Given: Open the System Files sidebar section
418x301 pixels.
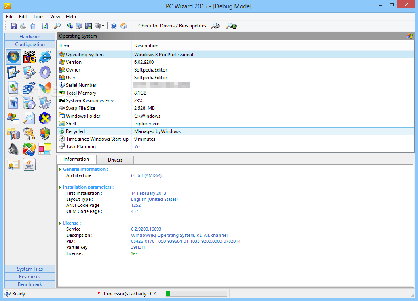Looking at the screenshot, I should pyautogui.click(x=30, y=269).
